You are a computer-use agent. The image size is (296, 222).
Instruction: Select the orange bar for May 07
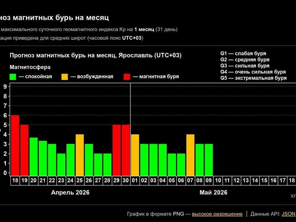coord(190,155)
